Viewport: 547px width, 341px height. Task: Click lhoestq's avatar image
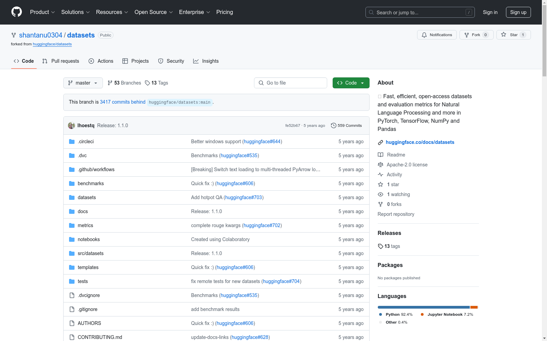[71, 125]
